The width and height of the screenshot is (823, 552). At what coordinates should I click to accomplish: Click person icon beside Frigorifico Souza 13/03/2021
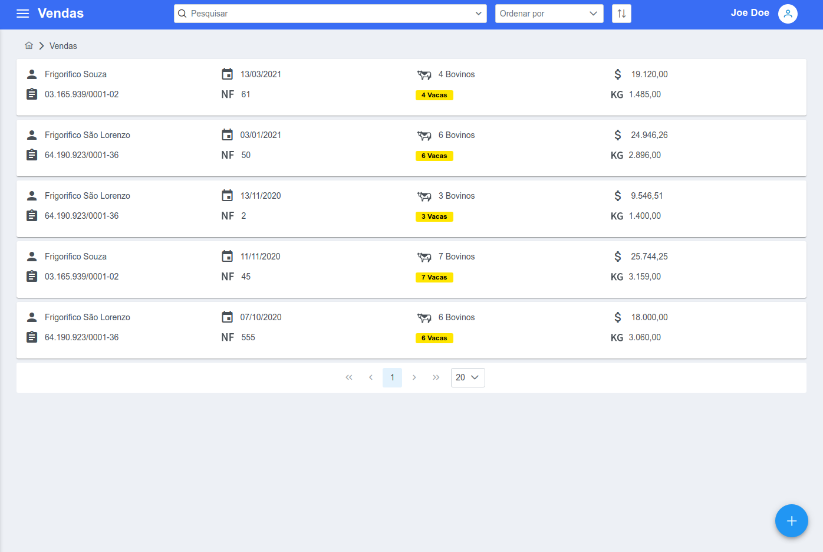click(32, 74)
